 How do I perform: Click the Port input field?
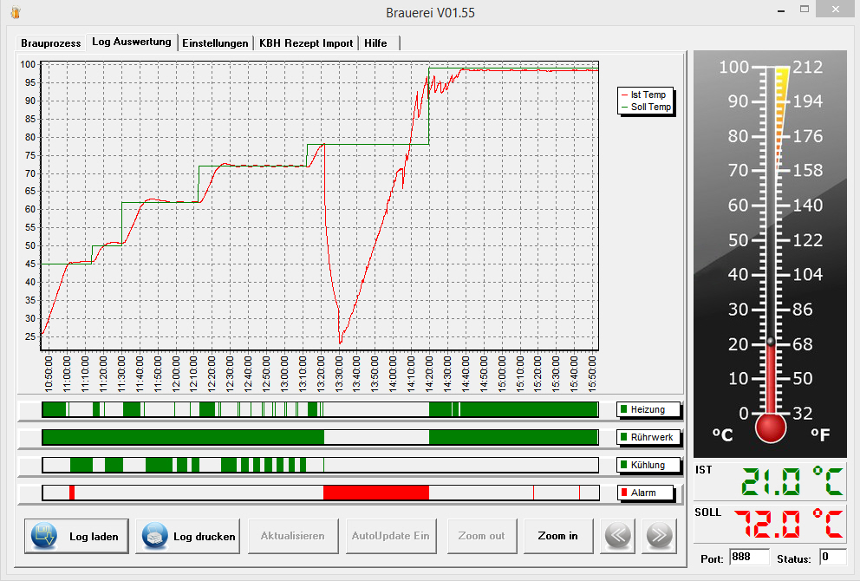pyautogui.click(x=749, y=557)
